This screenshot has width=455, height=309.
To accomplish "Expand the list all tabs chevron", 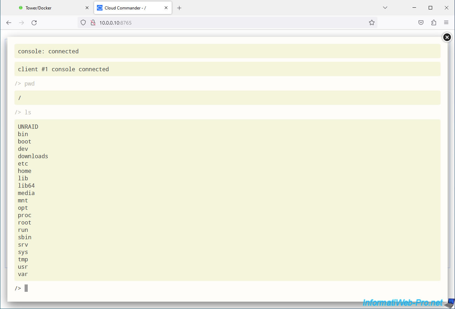I will coord(385,8).
